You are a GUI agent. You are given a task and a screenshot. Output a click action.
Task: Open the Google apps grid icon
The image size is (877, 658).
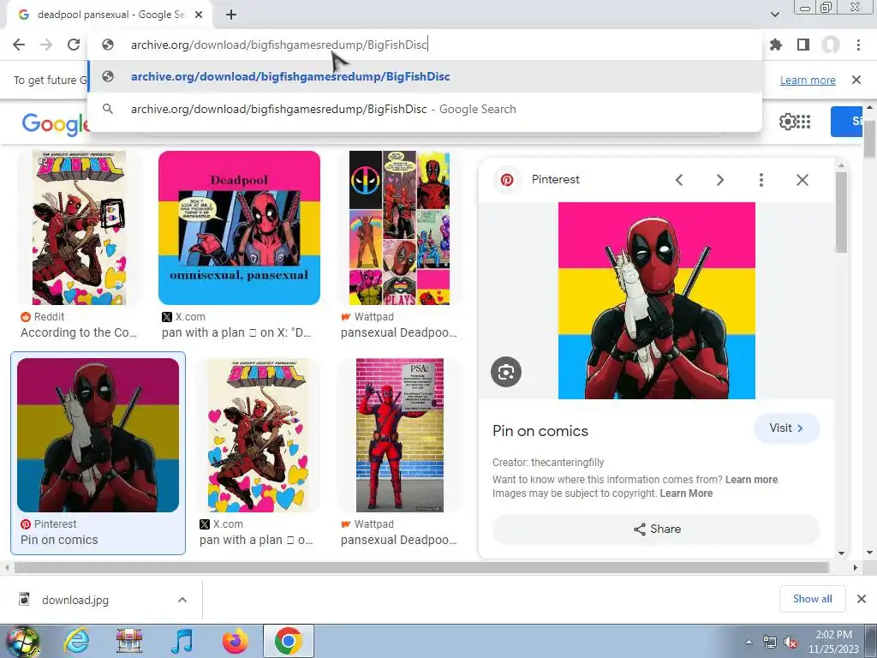pos(803,122)
